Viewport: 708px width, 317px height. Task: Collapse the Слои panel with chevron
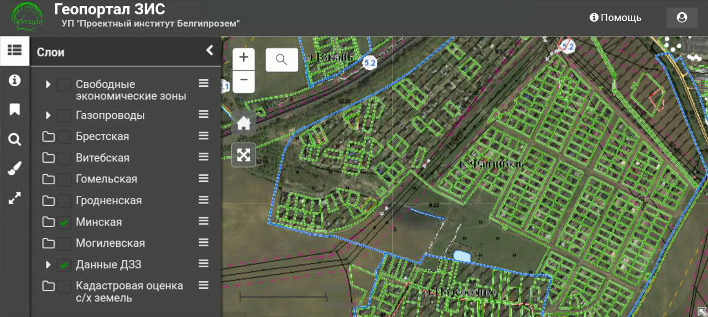pos(210,51)
